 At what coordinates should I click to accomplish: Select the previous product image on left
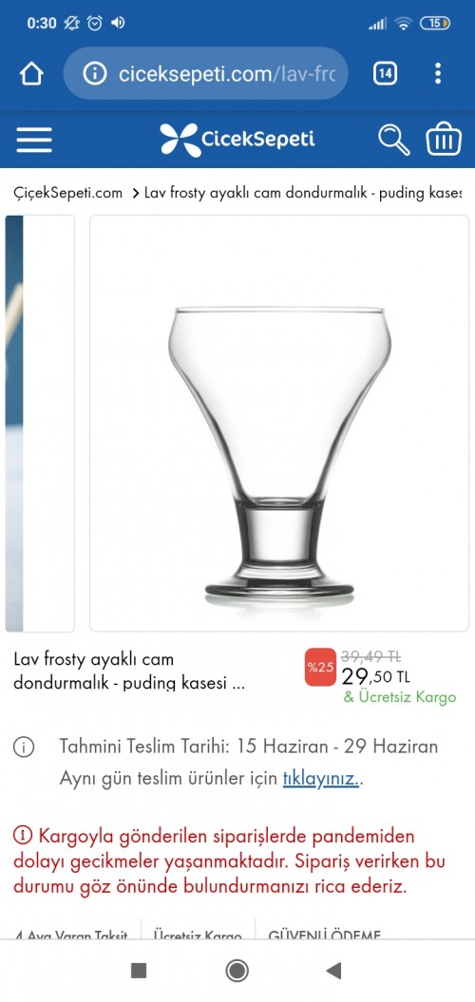coord(40,423)
